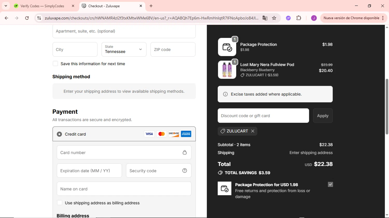The image size is (389, 218).
Task: Click the Discount code or gift card field
Action: [263, 116]
